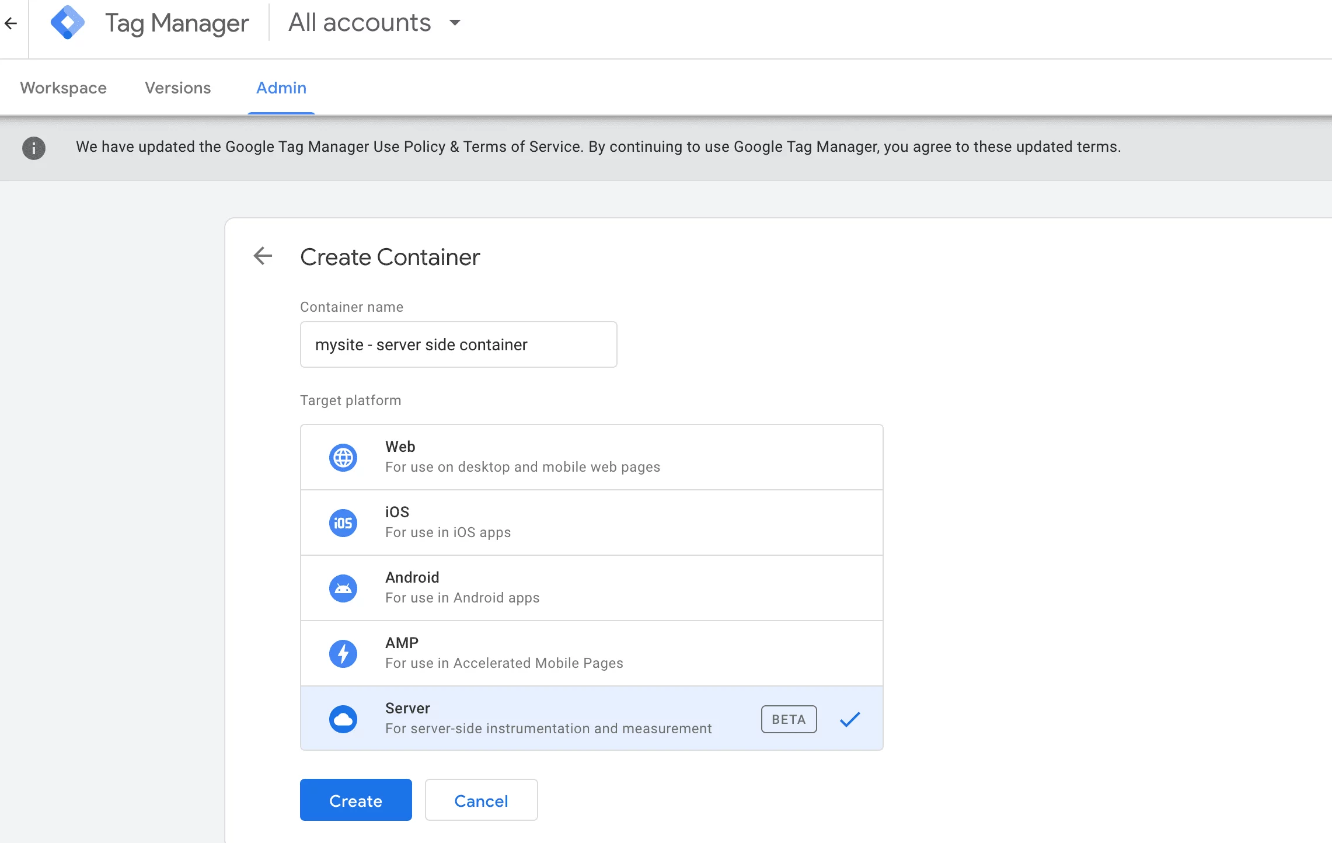Click the Android robot icon

click(343, 588)
